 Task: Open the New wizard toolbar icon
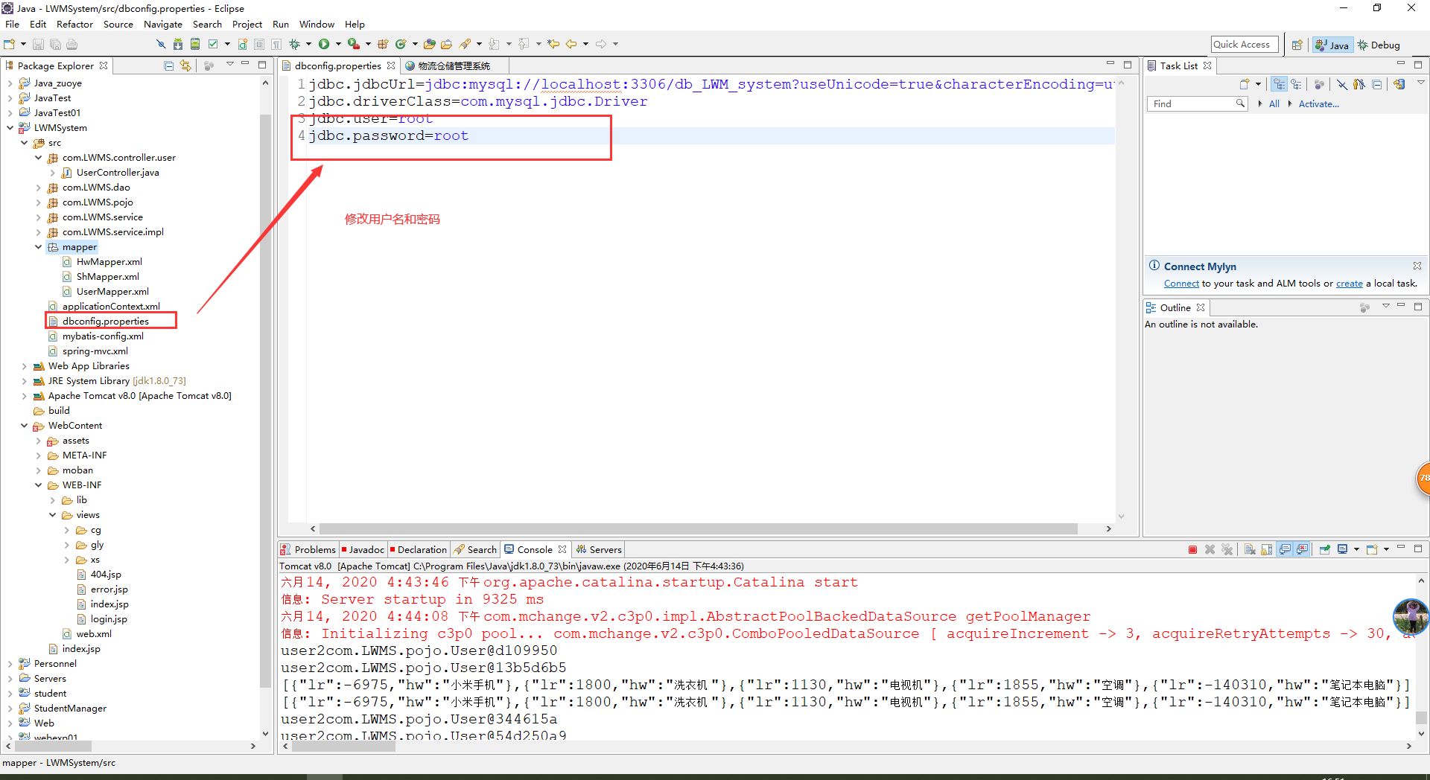[x=9, y=44]
